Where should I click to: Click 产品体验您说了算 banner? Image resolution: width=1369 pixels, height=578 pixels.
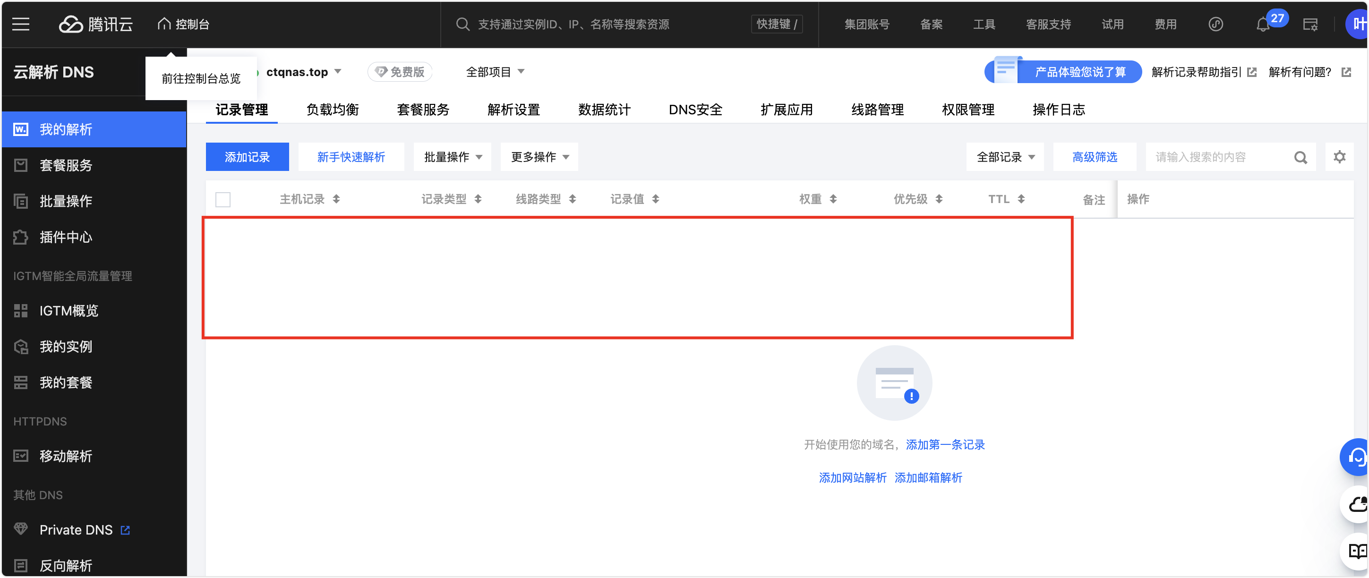(x=1063, y=71)
